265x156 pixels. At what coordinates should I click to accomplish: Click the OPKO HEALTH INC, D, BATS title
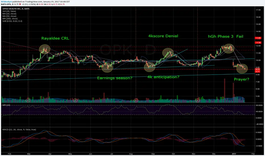pyautogui.click(x=16, y=9)
